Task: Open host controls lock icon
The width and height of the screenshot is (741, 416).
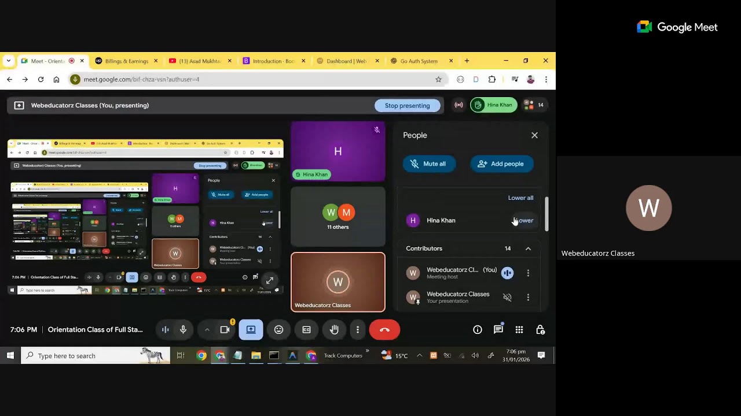Action: [540, 329]
